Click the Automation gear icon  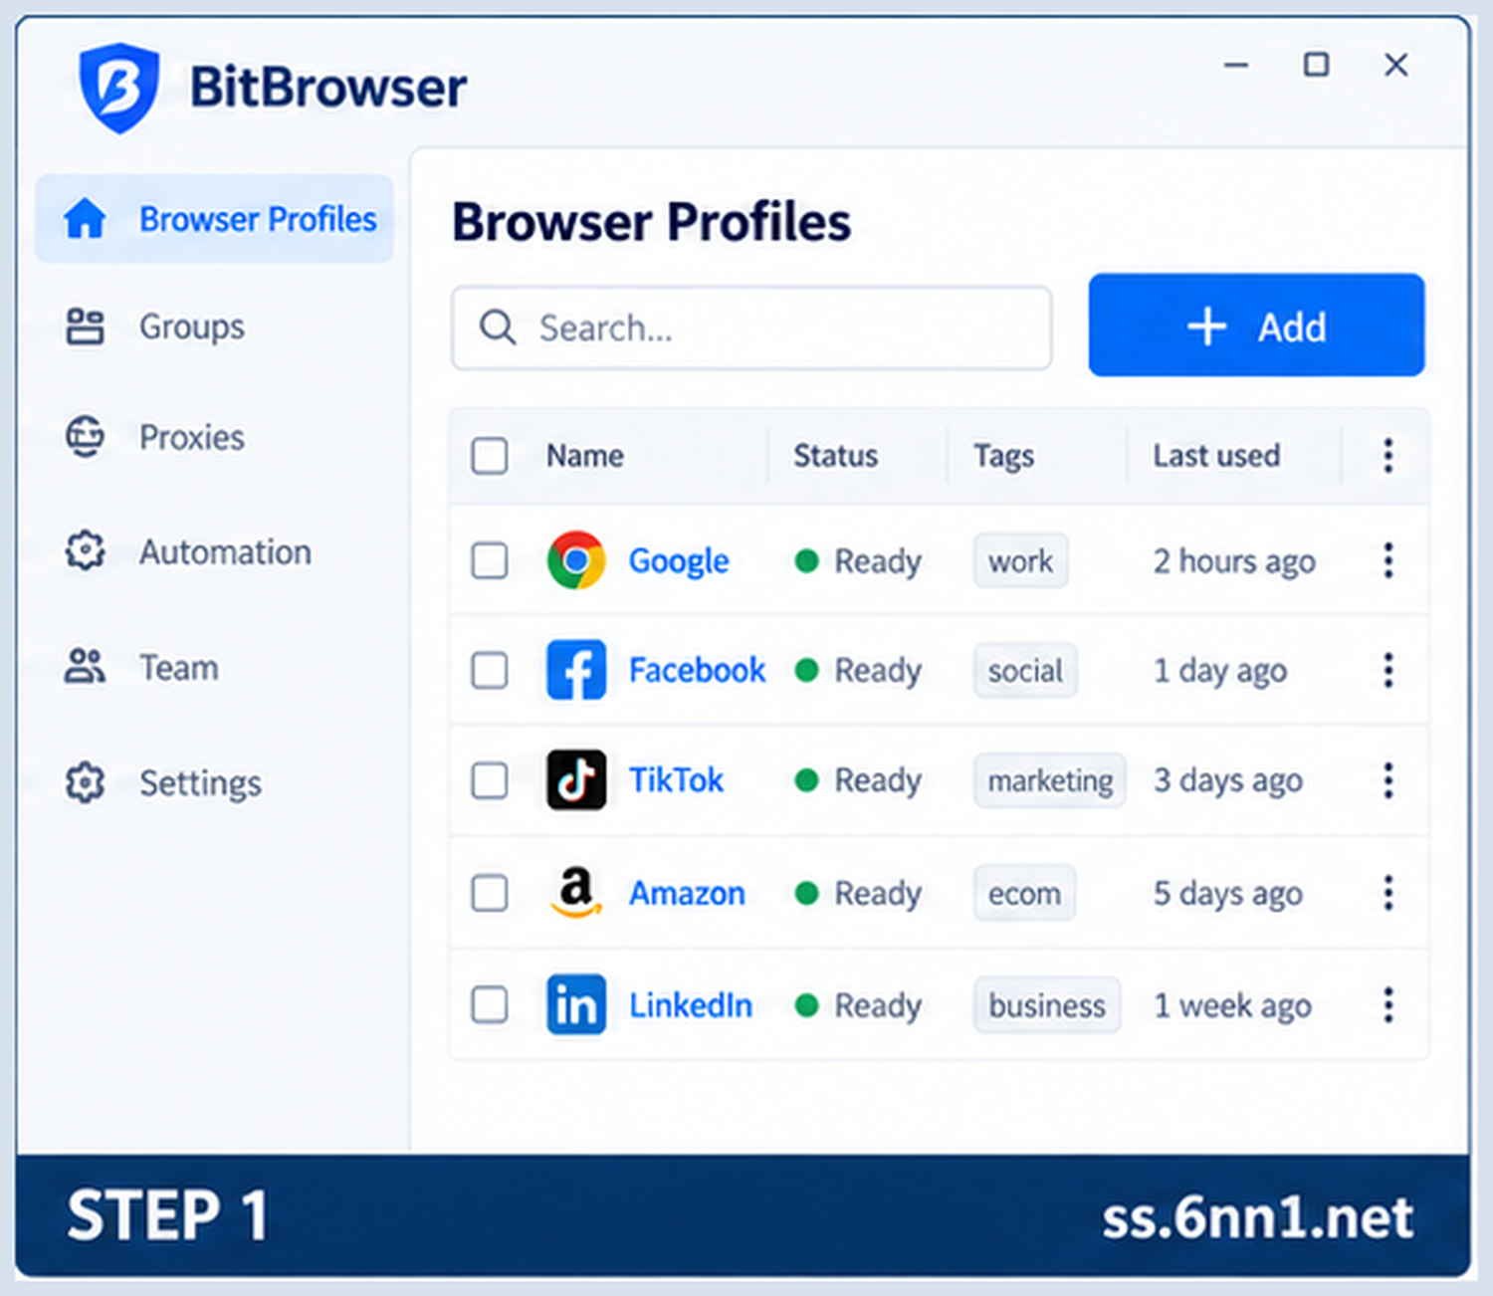(x=85, y=550)
